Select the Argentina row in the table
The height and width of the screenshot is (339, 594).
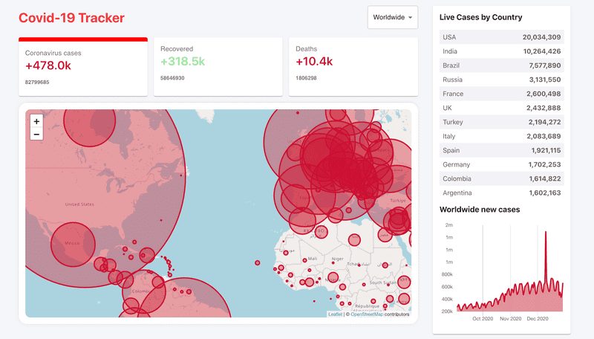pyautogui.click(x=501, y=193)
